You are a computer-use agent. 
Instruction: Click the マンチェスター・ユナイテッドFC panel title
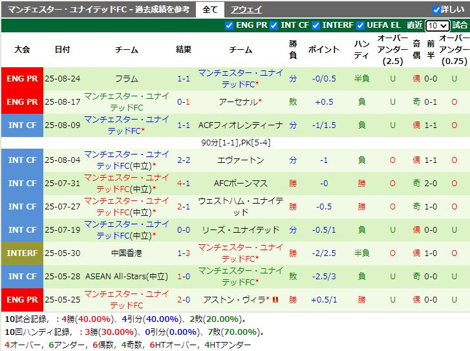pyautogui.click(x=98, y=10)
